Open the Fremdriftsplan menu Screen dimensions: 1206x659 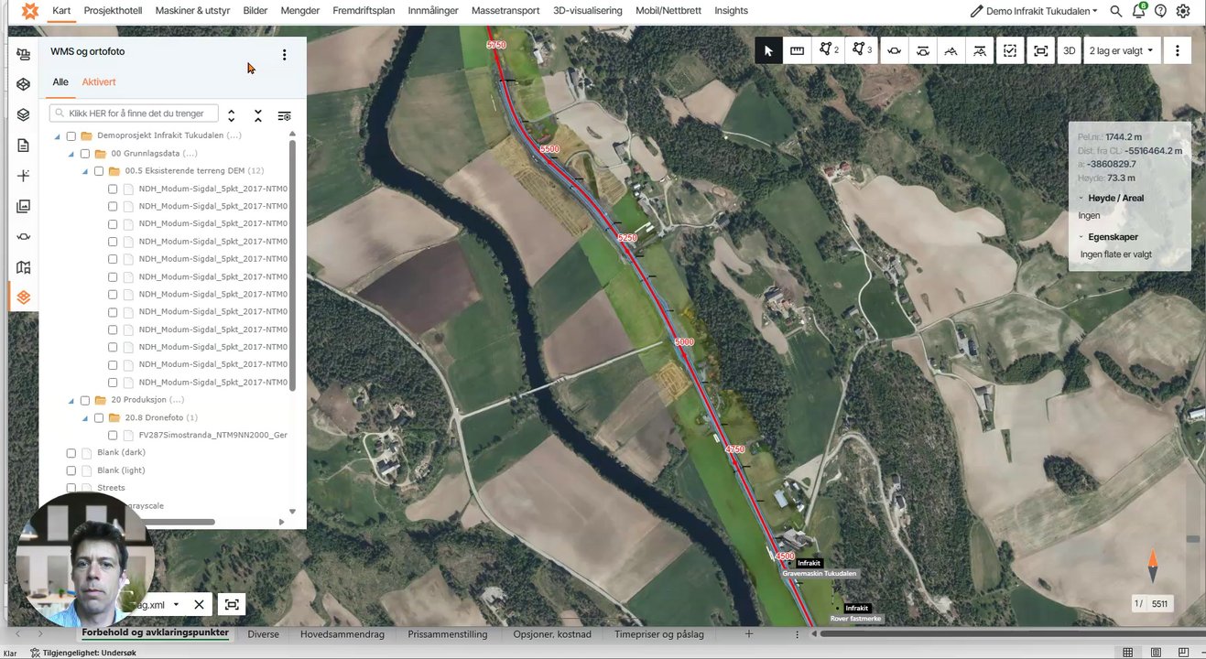[x=364, y=11]
